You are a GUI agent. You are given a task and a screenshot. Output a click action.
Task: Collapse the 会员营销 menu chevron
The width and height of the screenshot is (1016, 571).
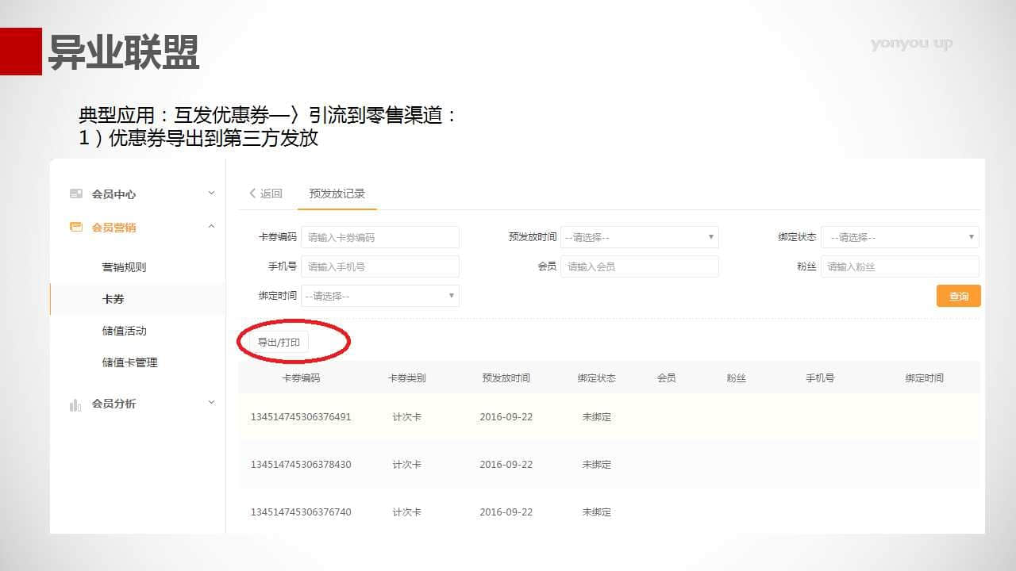(x=211, y=227)
